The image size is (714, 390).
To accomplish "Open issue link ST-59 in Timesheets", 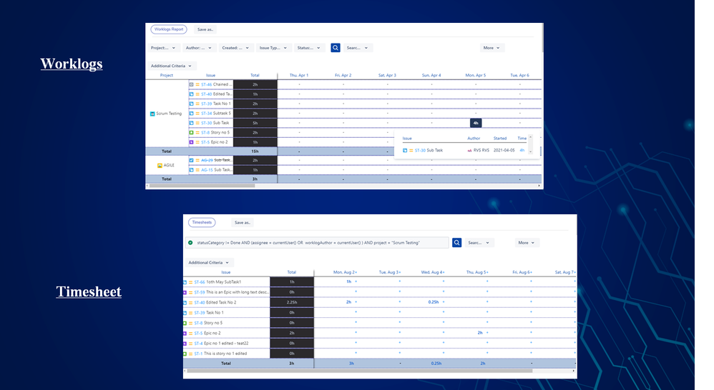I will (x=200, y=292).
